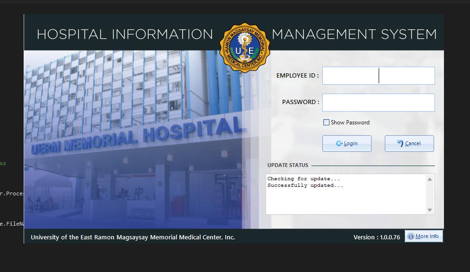Select the "Checking for update..." log line
The width and height of the screenshot is (470, 272).
pos(303,179)
